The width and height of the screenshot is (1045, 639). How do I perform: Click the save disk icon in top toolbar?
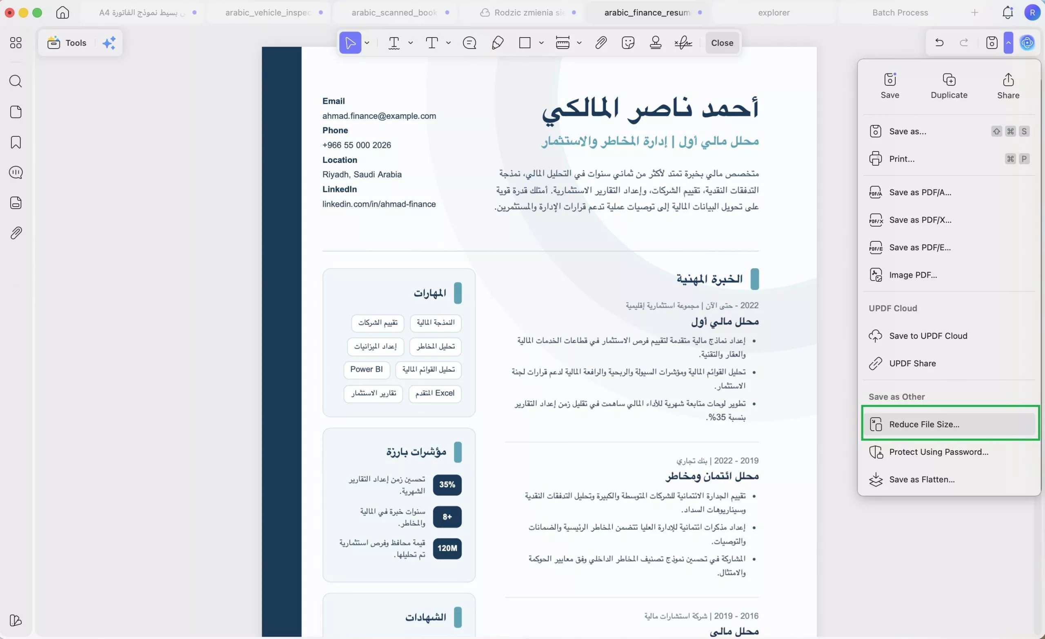coord(992,42)
